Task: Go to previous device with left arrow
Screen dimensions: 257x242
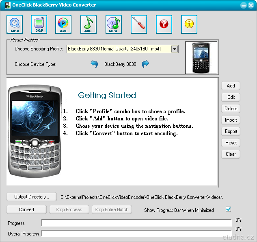Action: pyautogui.click(x=94, y=64)
